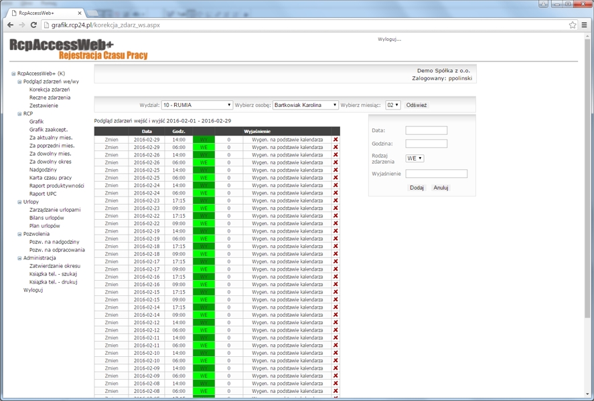Click Zmien for 2016-02-25 14:00 row
594x401 pixels.
[111, 170]
